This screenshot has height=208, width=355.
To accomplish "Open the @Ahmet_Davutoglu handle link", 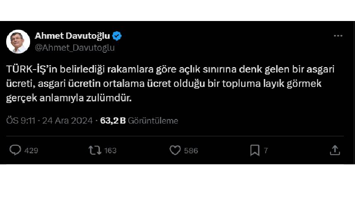I will tap(75, 47).
